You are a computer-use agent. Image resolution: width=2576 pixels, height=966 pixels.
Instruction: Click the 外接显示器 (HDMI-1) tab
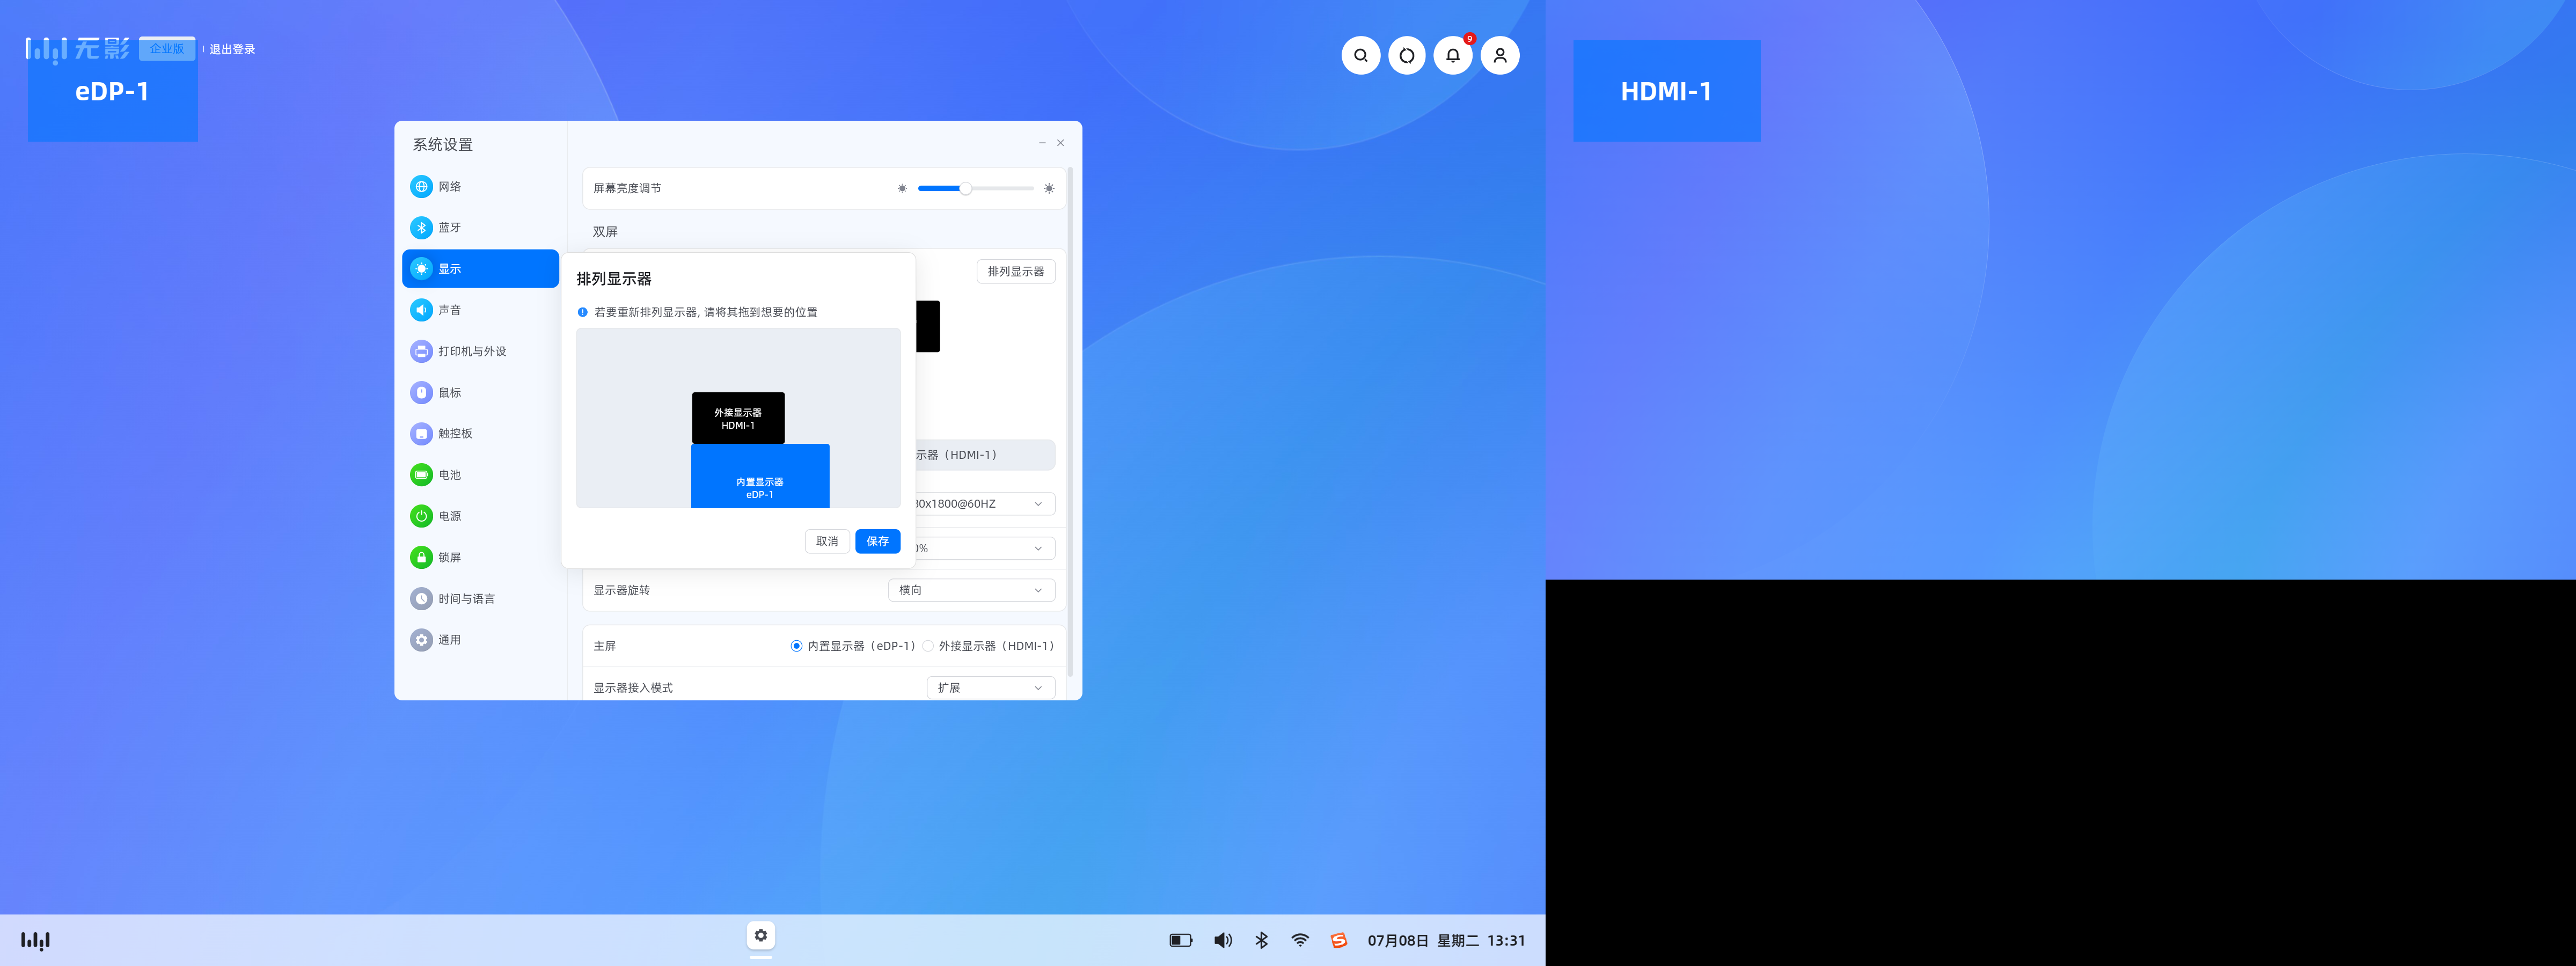pos(985,455)
